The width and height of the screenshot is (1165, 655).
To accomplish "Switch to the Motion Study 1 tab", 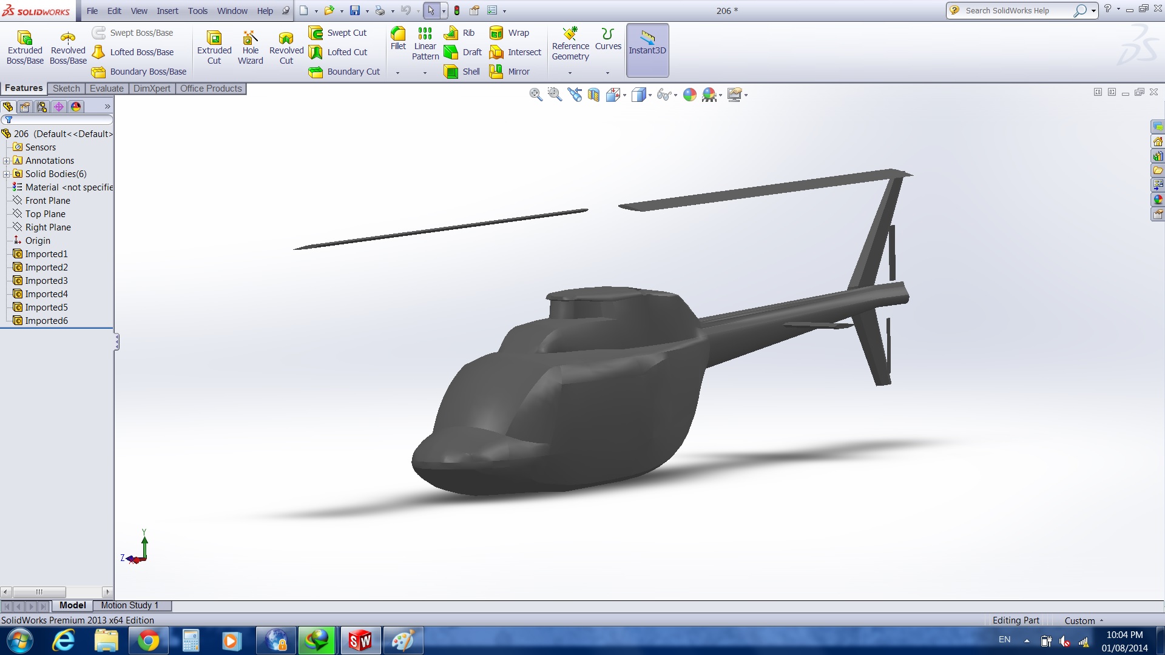I will click(130, 605).
